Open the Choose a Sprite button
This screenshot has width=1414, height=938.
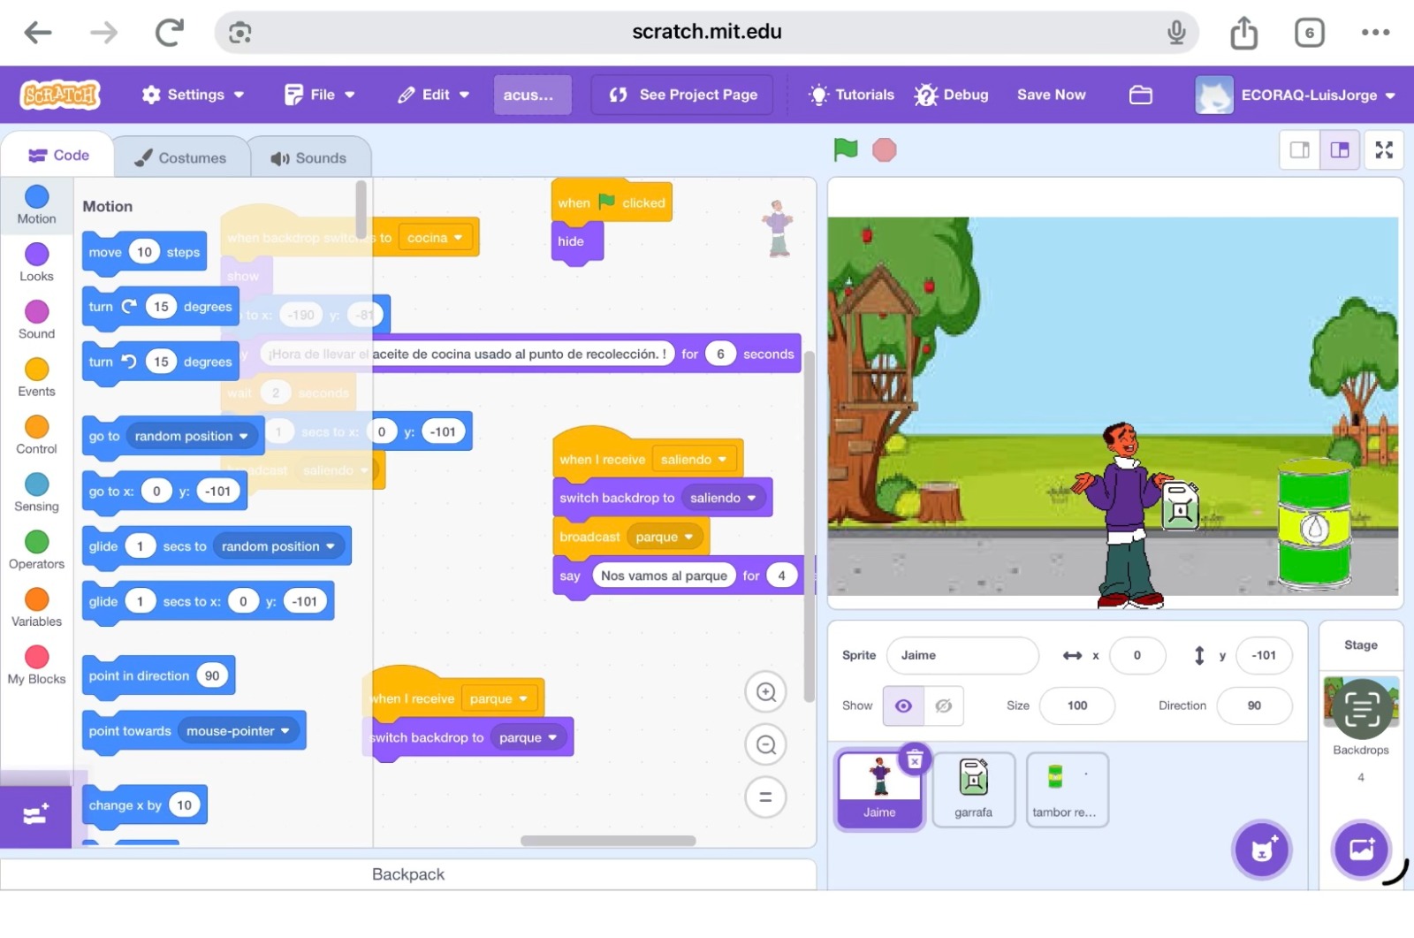pyautogui.click(x=1262, y=850)
